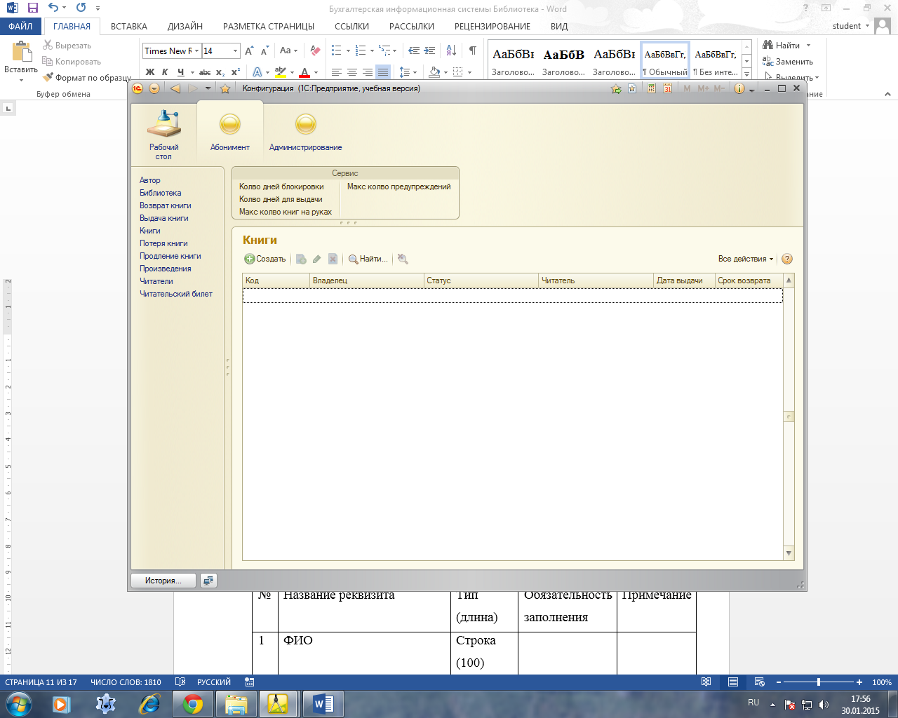Image resolution: width=898 pixels, height=718 pixels.
Task: Open Макс колво предупреждений link
Action: (x=399, y=187)
